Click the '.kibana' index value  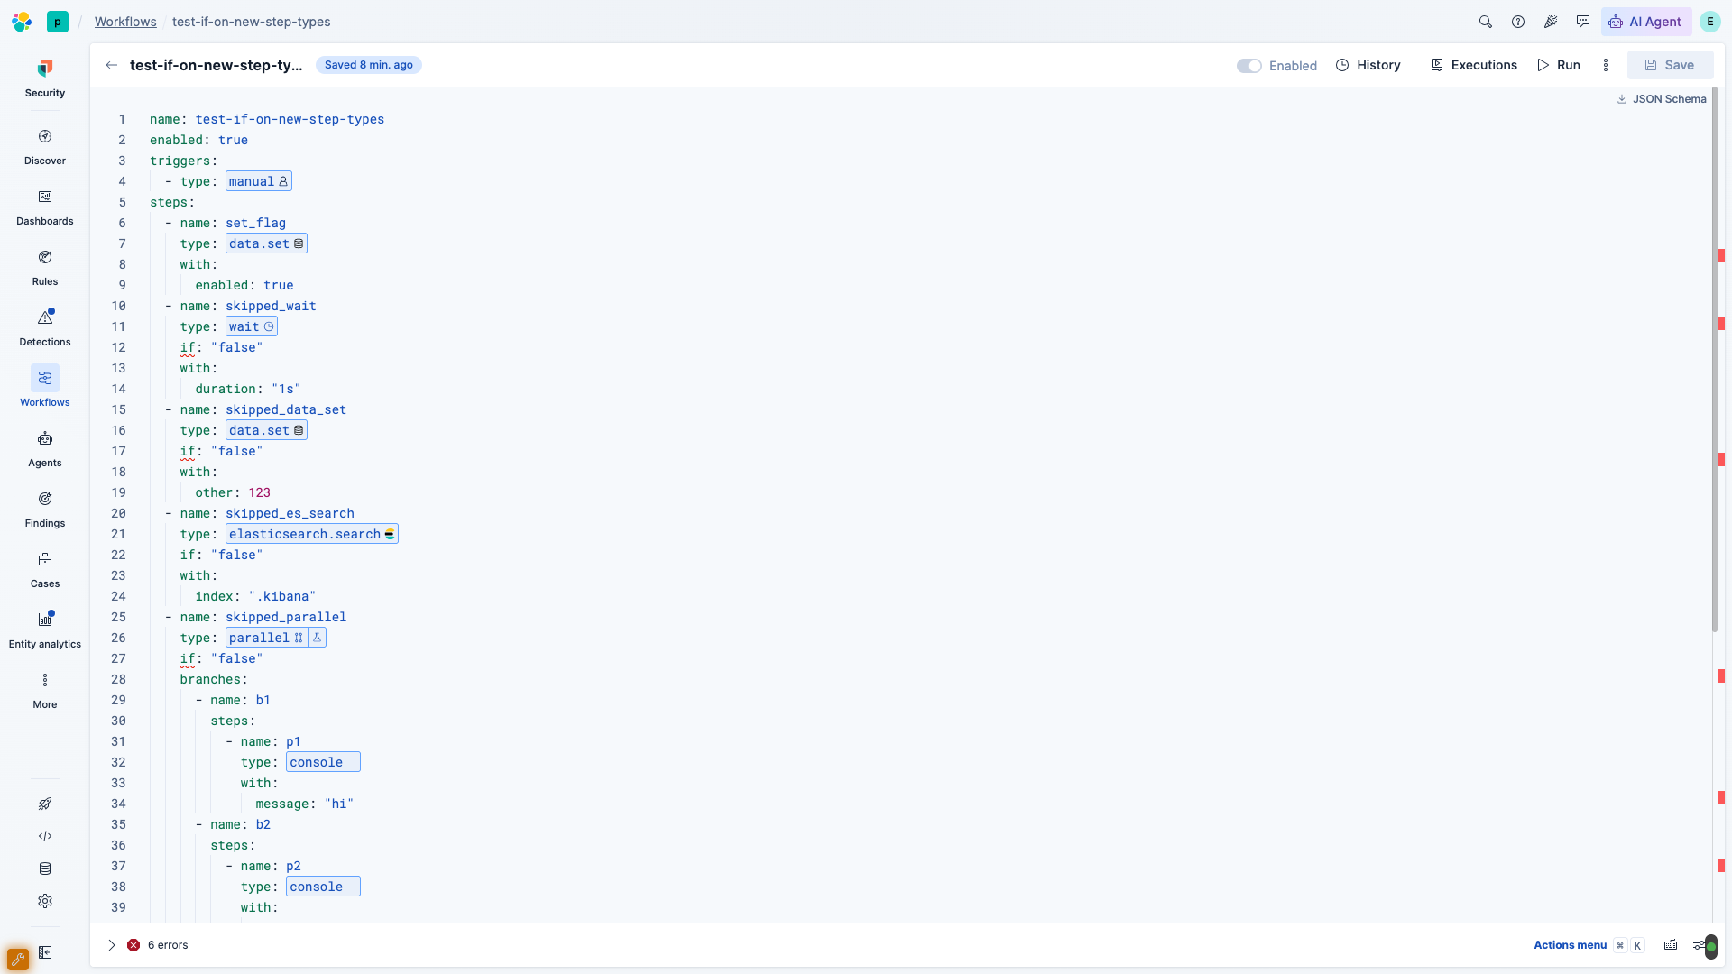(x=281, y=596)
